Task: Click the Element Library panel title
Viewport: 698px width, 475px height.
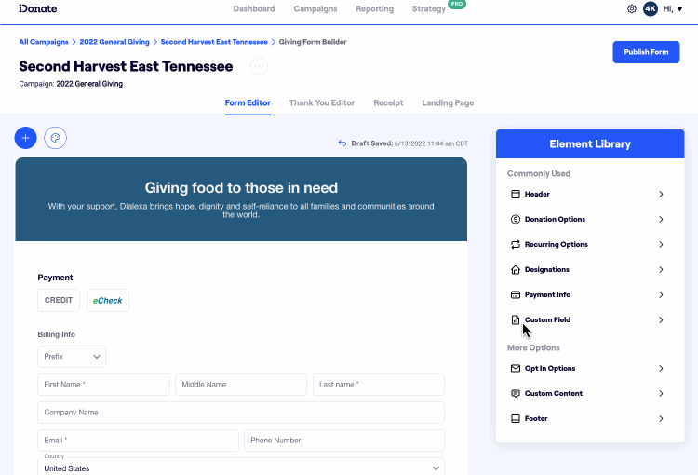Action: click(x=590, y=144)
